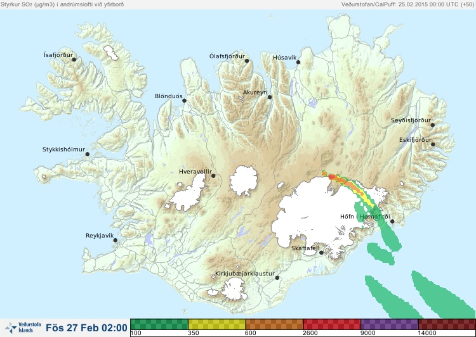
Task: Click the red 2600 legend swatch
Action: coord(332,324)
